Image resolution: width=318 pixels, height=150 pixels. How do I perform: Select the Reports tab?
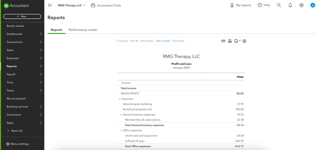pyautogui.click(x=56, y=30)
